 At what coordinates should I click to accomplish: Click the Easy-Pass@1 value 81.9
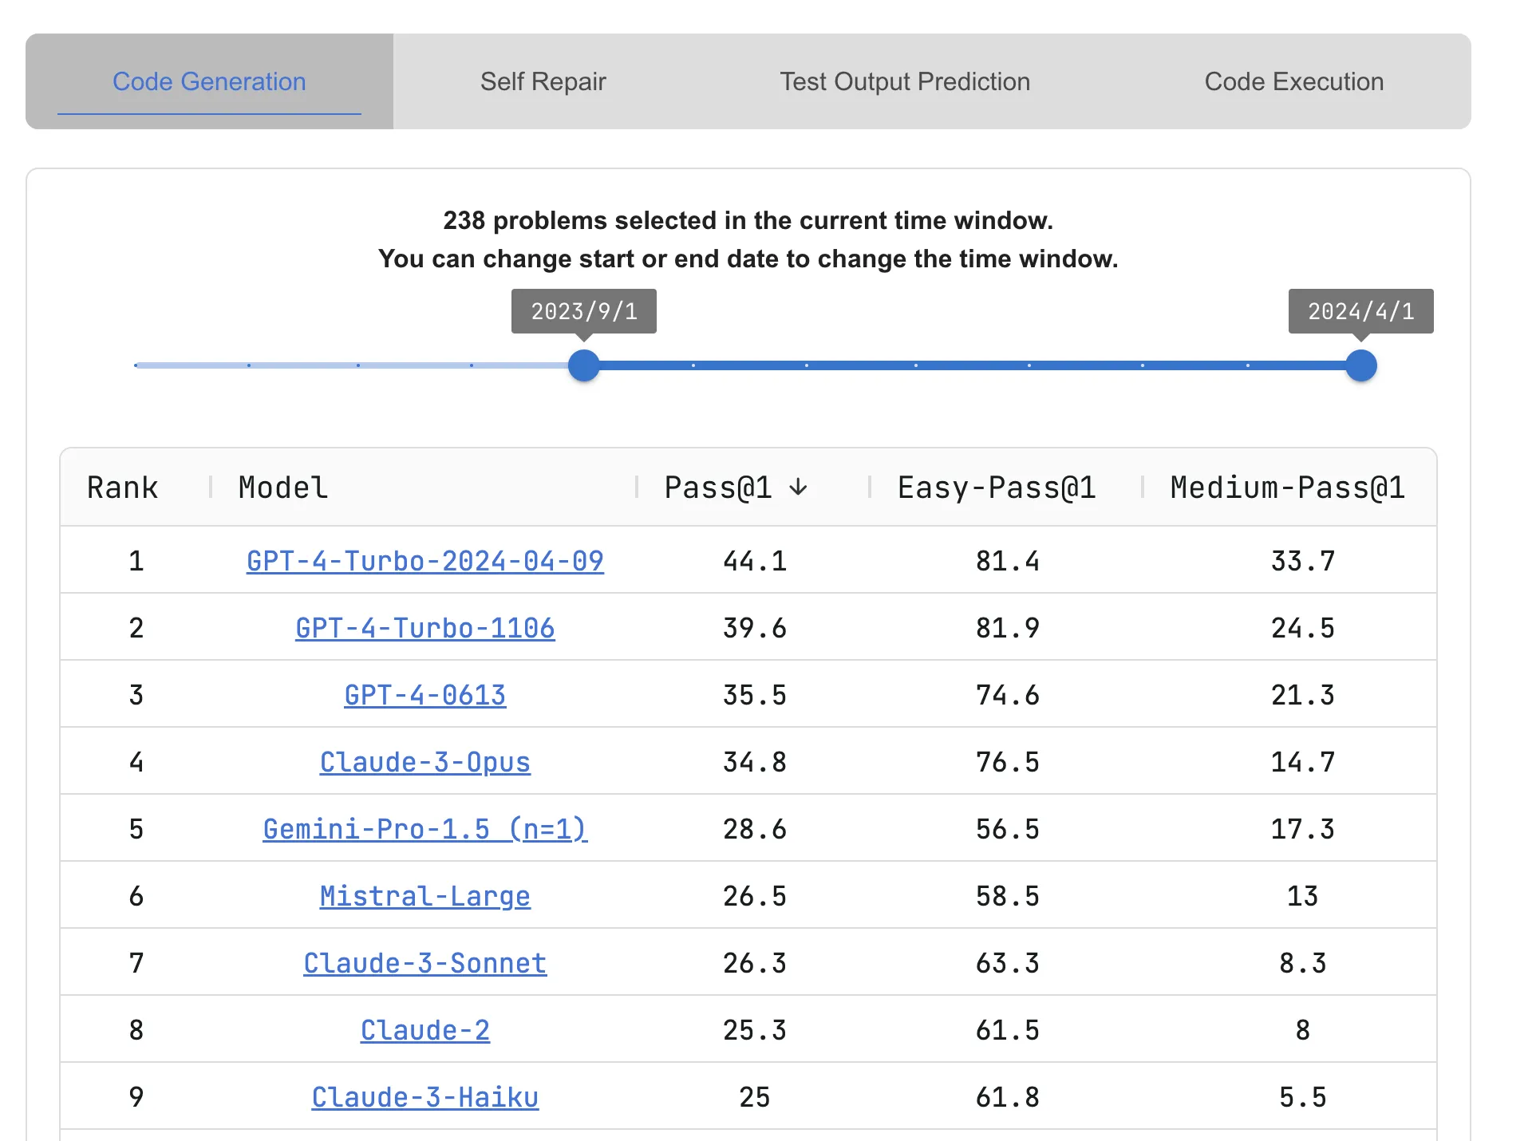point(1008,628)
